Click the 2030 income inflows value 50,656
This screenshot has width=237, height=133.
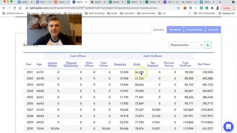(x=55, y=129)
